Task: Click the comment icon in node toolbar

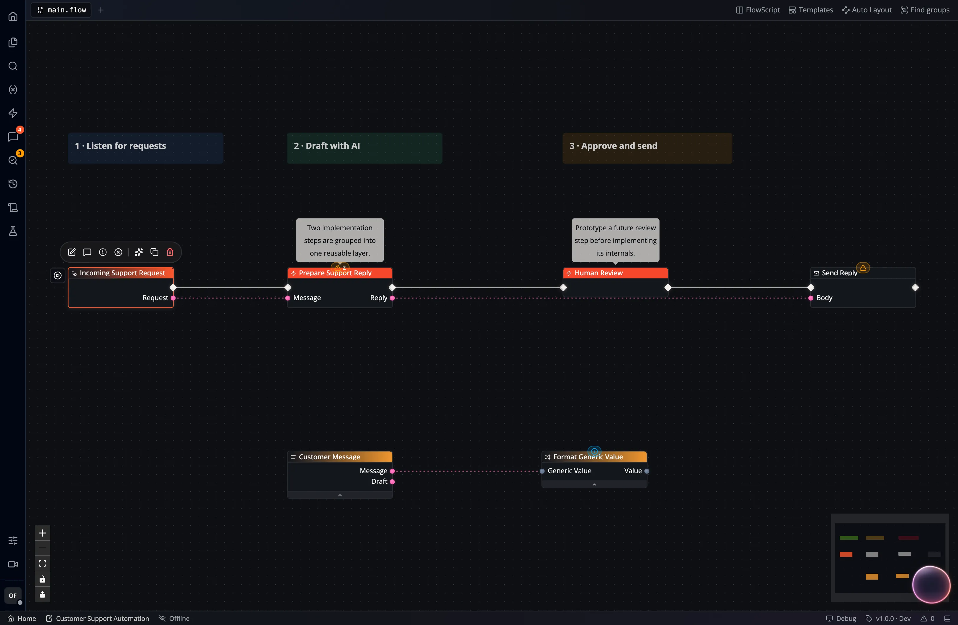Action: point(87,252)
